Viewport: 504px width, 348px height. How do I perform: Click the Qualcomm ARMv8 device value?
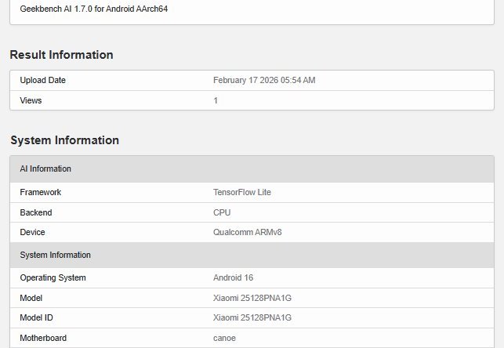[246, 233]
